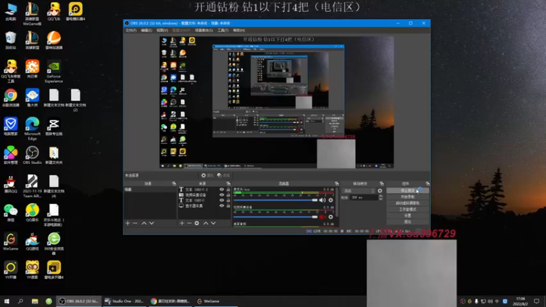546x307 pixels.
Task: Open settings gear of the video capture device channel
Action: click(331, 217)
